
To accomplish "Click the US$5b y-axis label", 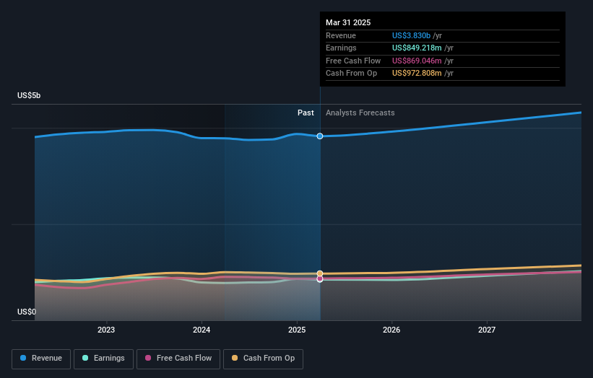I will coord(29,95).
